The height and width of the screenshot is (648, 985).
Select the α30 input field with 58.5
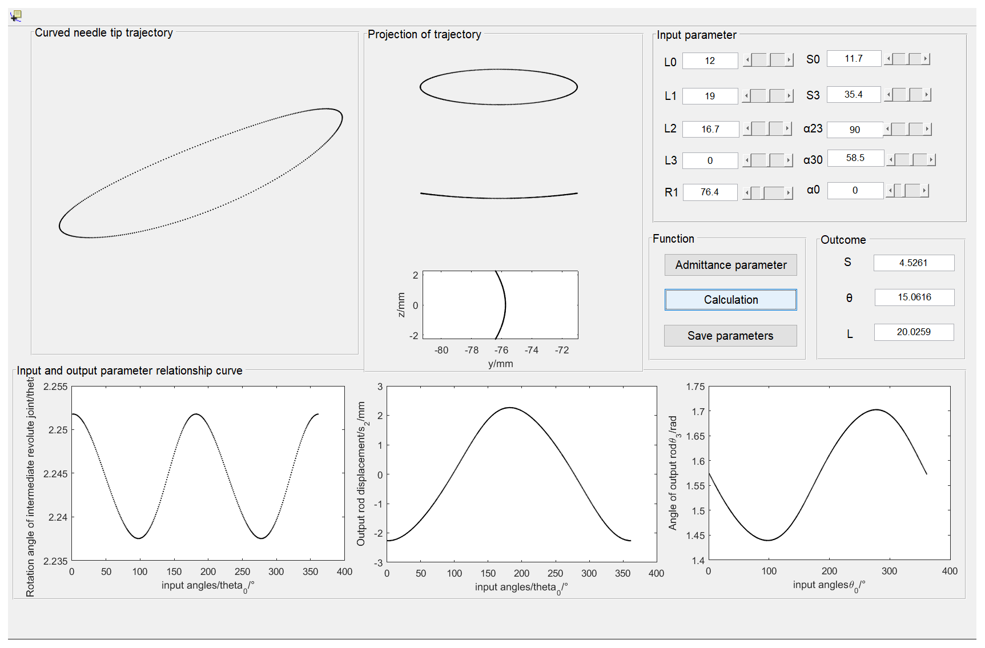855,158
